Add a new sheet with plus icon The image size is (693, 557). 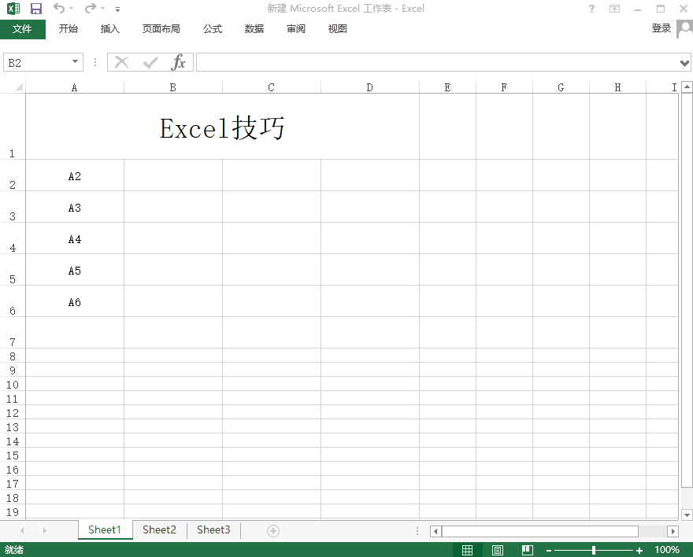coord(273,531)
